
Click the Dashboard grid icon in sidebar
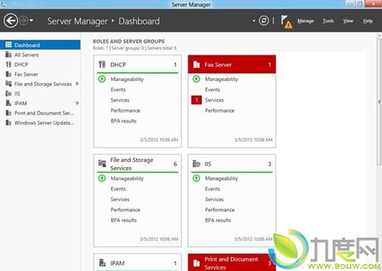(8, 45)
